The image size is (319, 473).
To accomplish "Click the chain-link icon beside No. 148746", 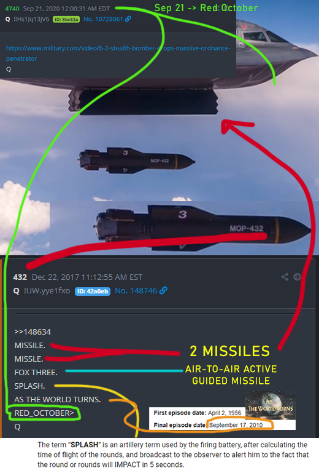I will tap(163, 290).
